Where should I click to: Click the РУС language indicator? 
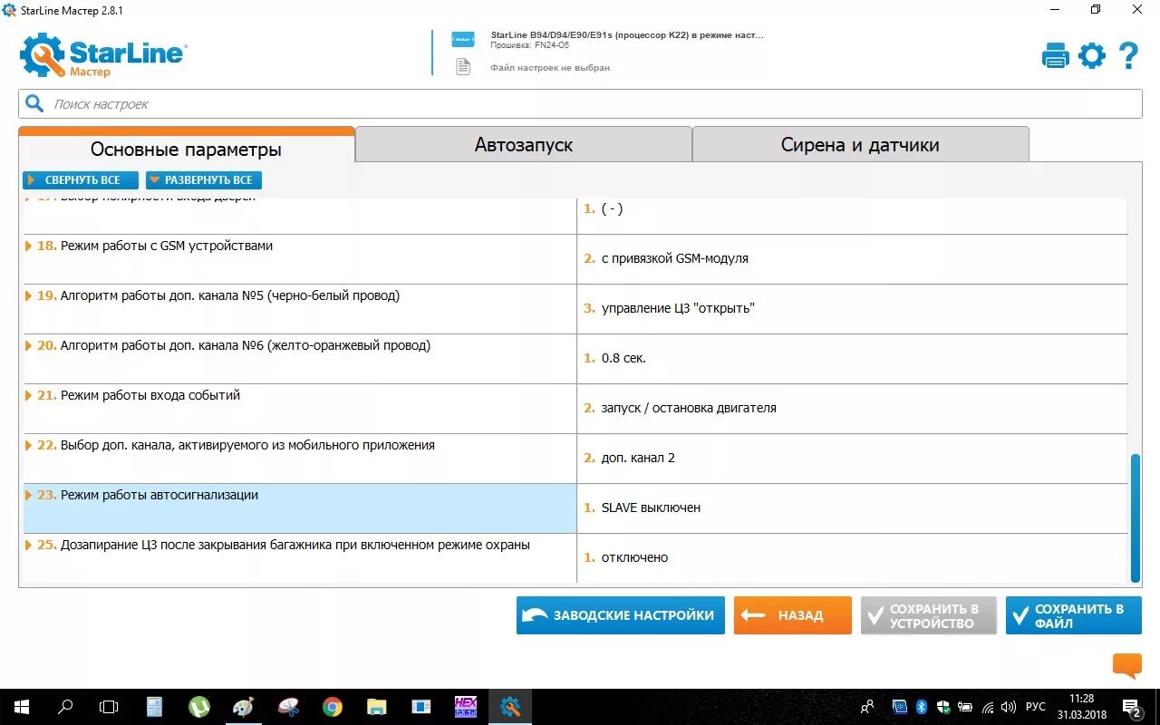pos(1036,707)
